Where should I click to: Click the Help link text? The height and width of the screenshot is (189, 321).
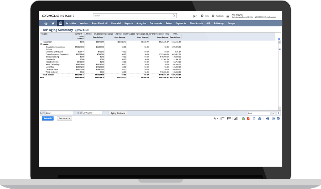click(207, 16)
